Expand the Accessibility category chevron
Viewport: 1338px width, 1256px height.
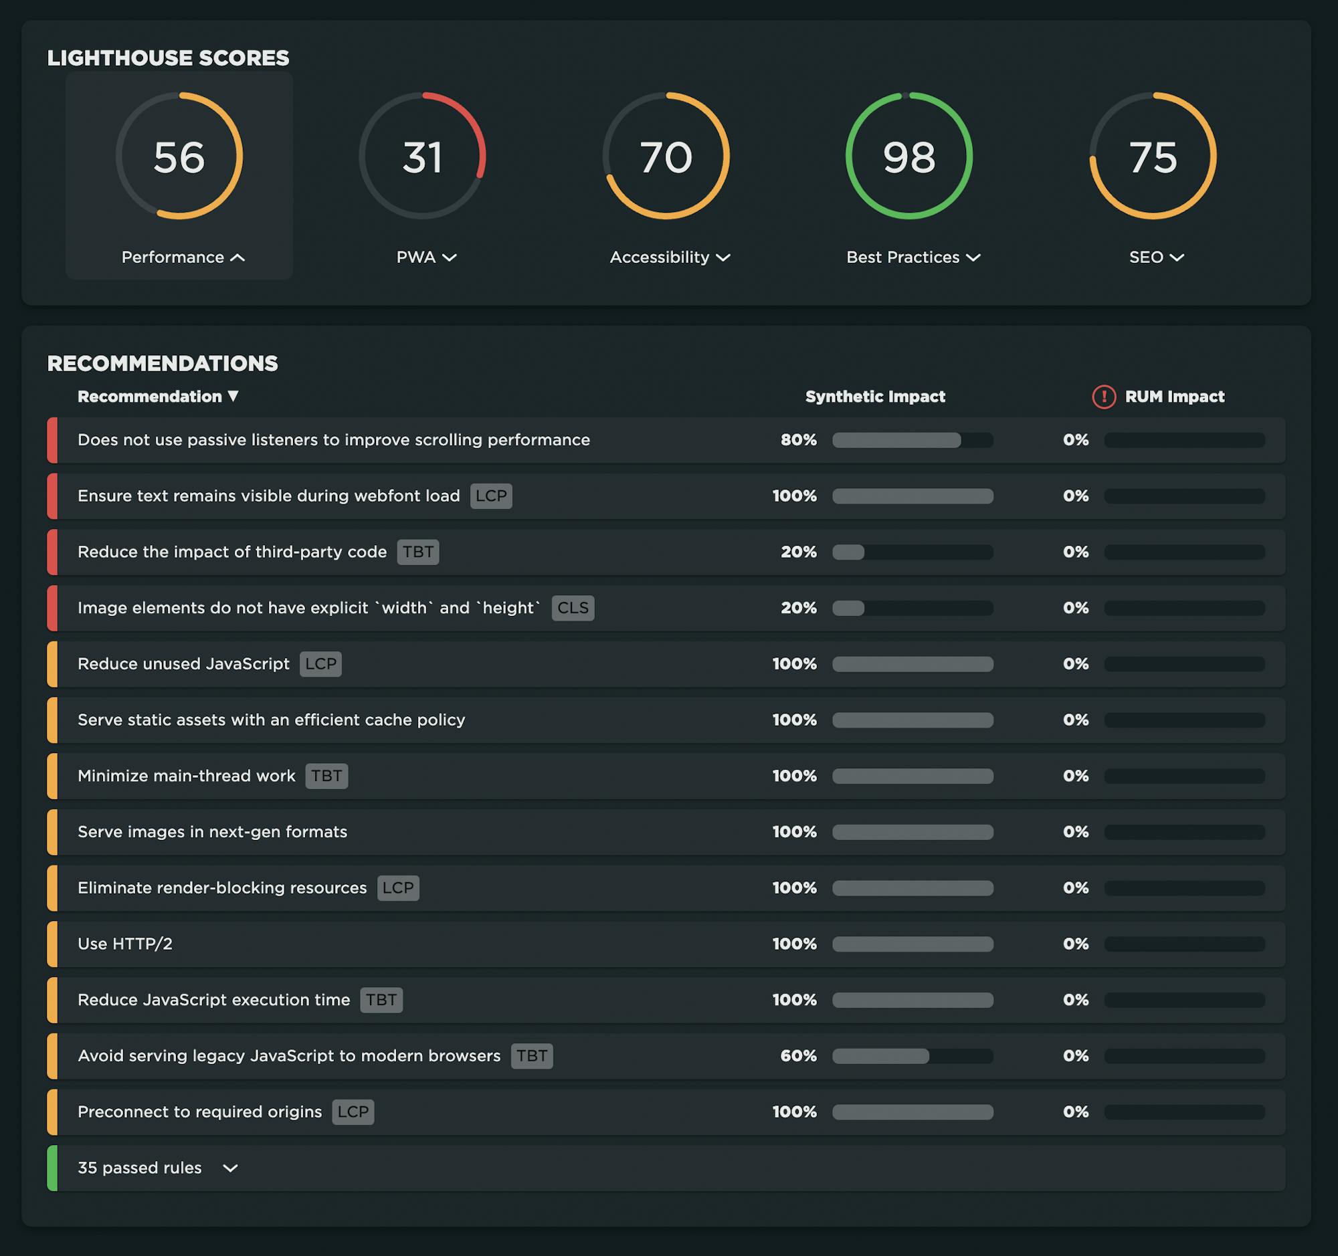(723, 257)
